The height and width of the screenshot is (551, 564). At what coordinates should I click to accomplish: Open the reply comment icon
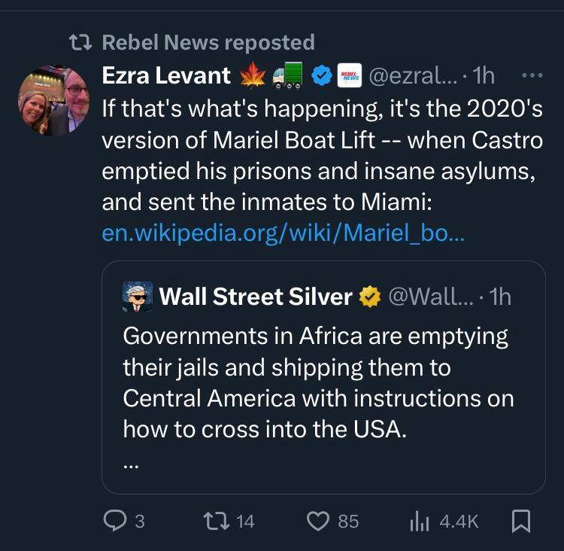(116, 520)
